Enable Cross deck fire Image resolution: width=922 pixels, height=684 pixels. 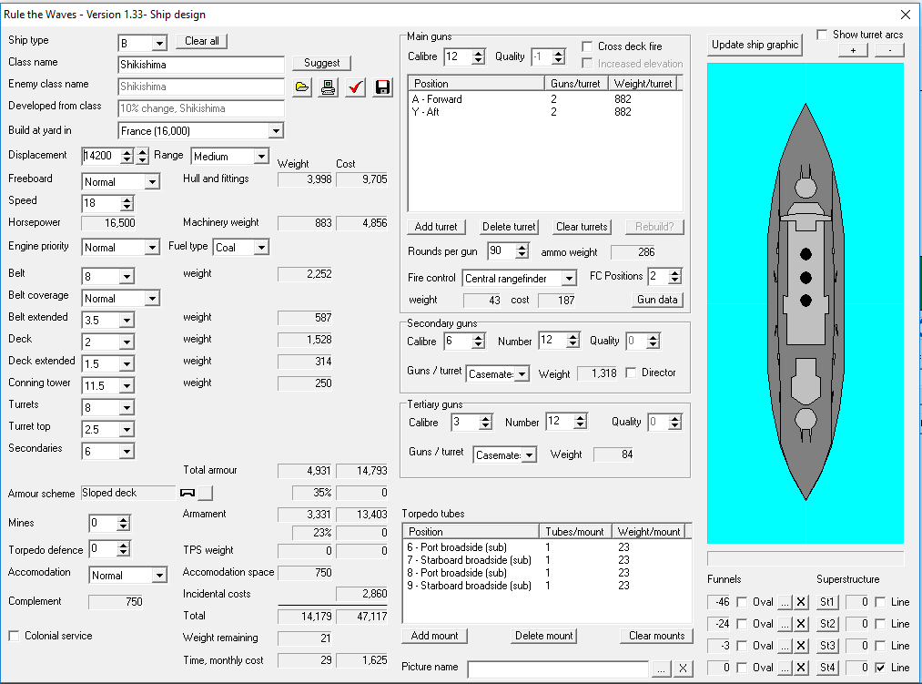tap(587, 46)
